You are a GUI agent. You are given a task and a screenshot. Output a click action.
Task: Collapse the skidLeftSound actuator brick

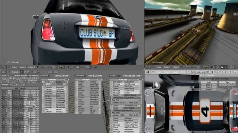[x=140, y=95]
